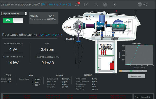The width and height of the screenshot is (156, 99).
Task: Click the 'ELECTRICAL NETWORK TRANSFORMER' label
Action: pyautogui.click(x=106, y=47)
